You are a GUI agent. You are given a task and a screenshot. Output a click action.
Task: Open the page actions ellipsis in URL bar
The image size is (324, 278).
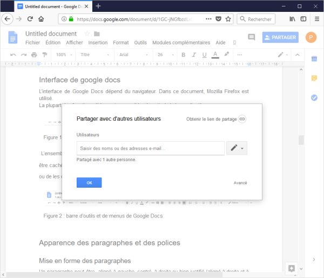tap(208, 19)
